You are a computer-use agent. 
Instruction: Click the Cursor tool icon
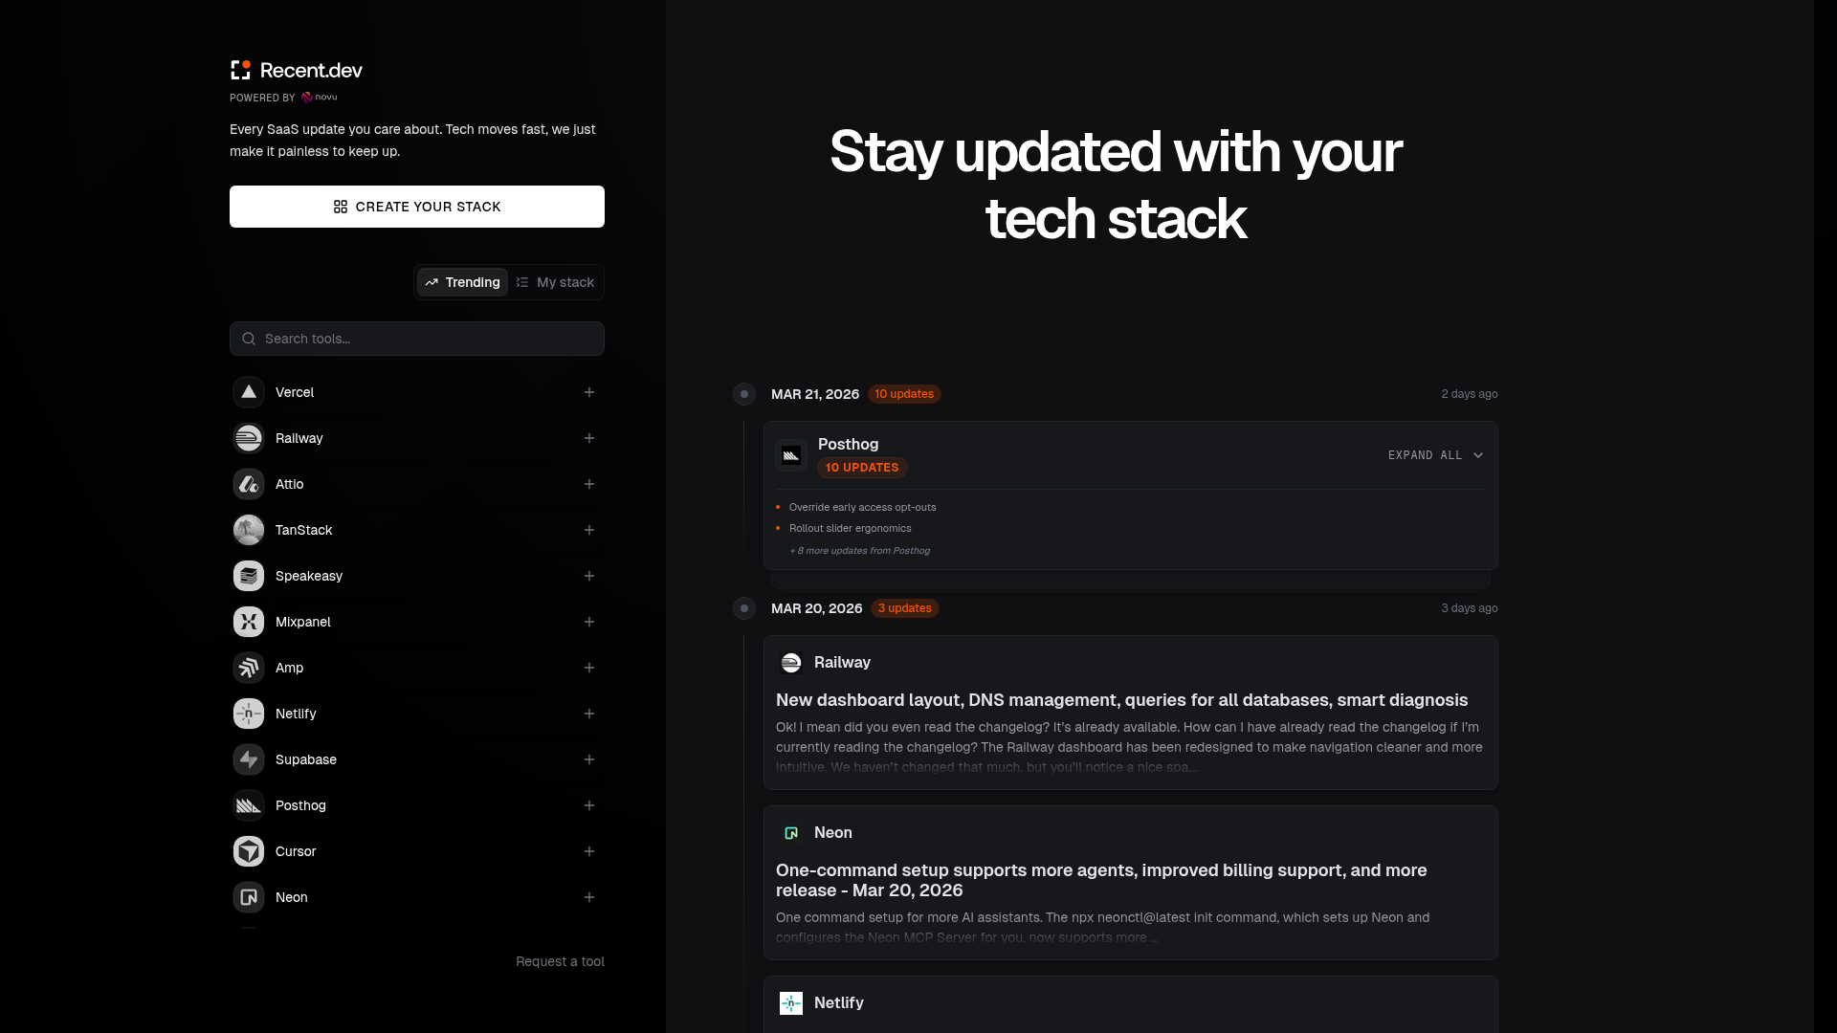click(x=249, y=851)
